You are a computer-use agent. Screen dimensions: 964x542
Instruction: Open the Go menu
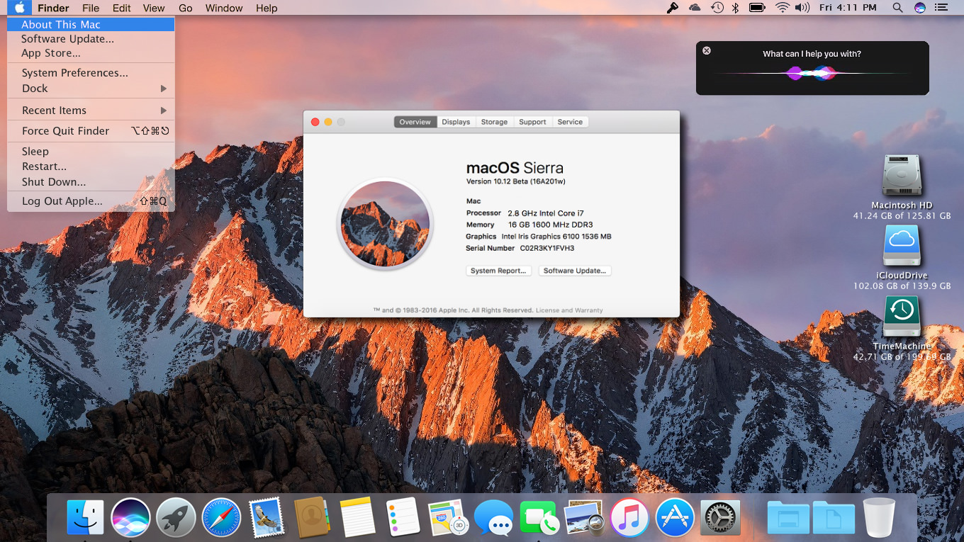pyautogui.click(x=186, y=8)
